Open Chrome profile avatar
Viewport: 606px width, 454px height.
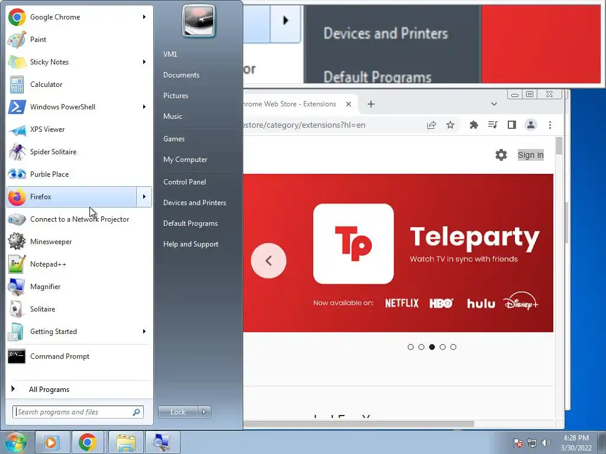pyautogui.click(x=531, y=125)
